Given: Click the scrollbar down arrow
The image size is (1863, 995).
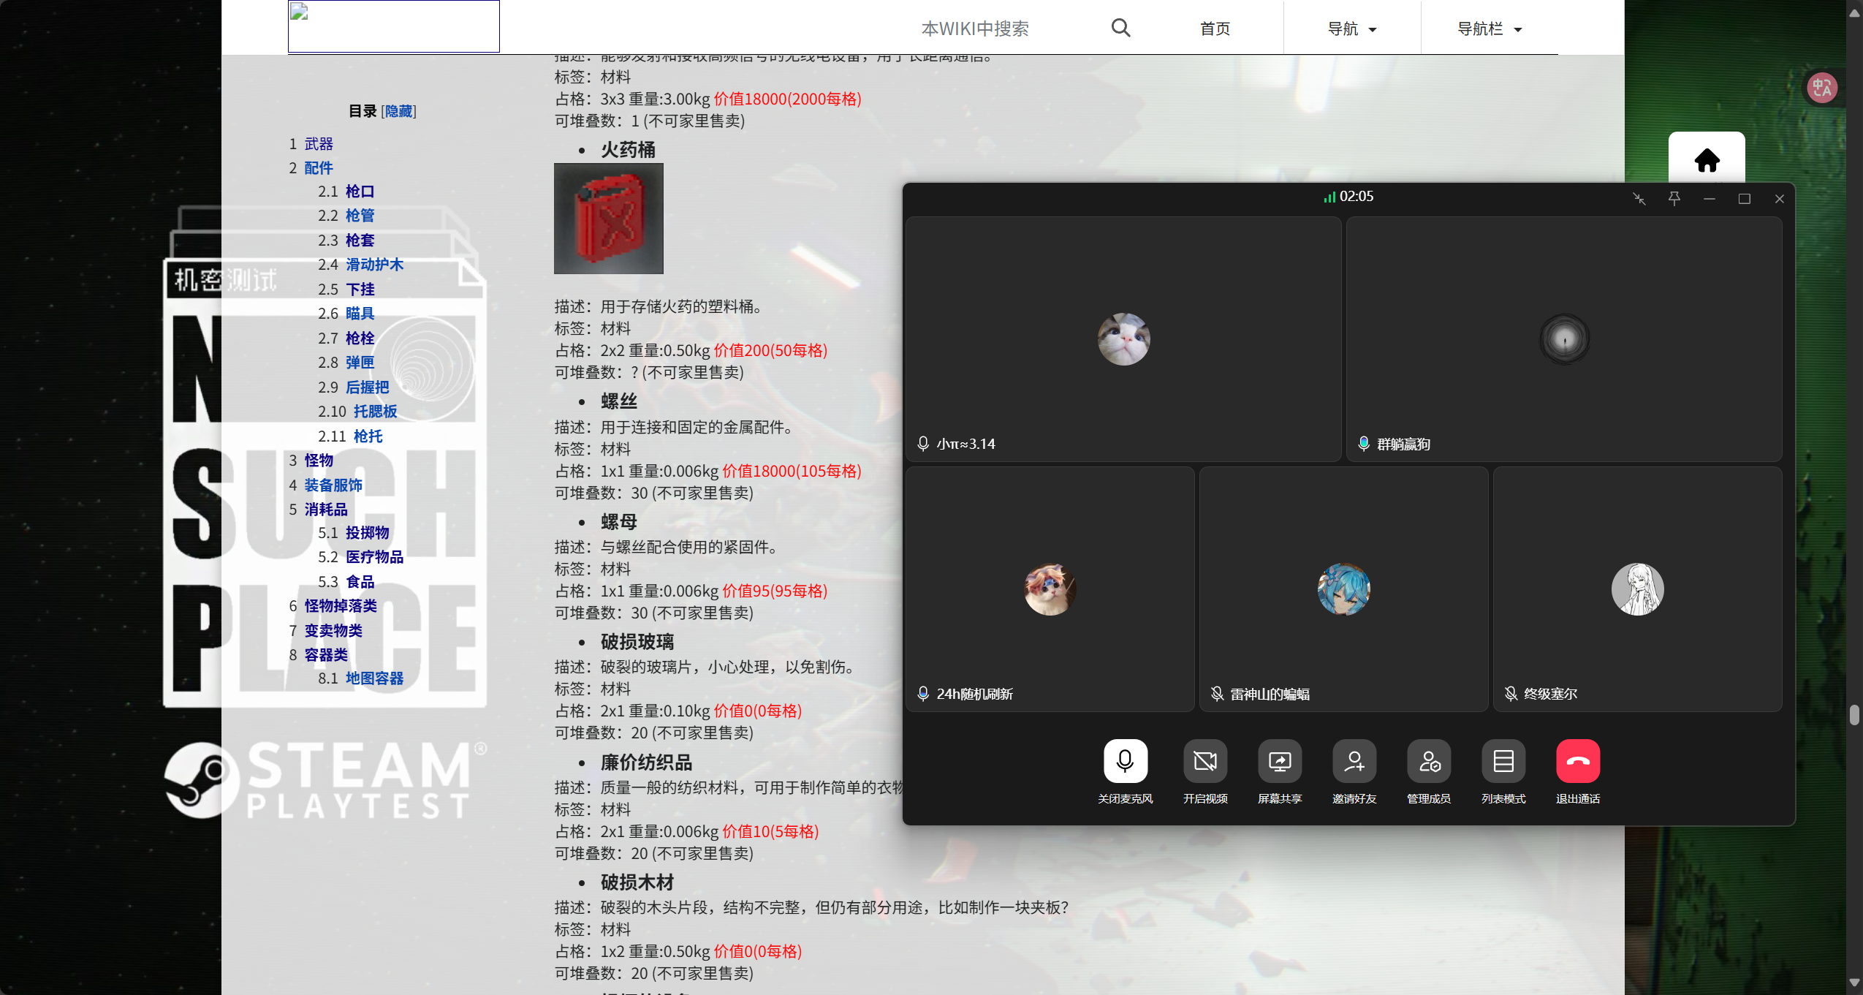Looking at the screenshot, I should coord(1855,983).
